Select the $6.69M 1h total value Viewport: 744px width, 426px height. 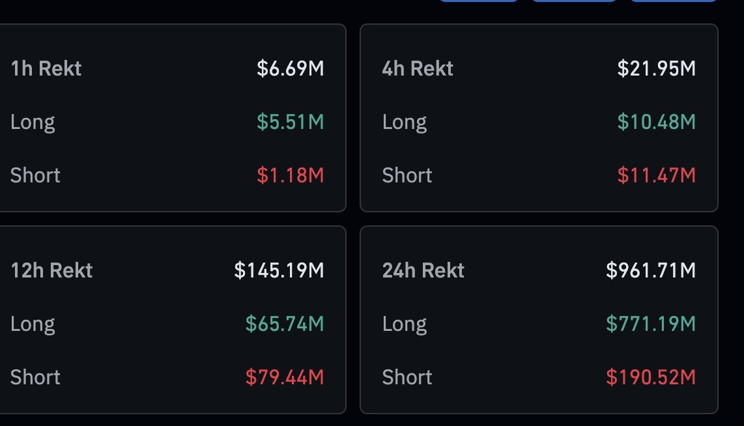pos(291,68)
